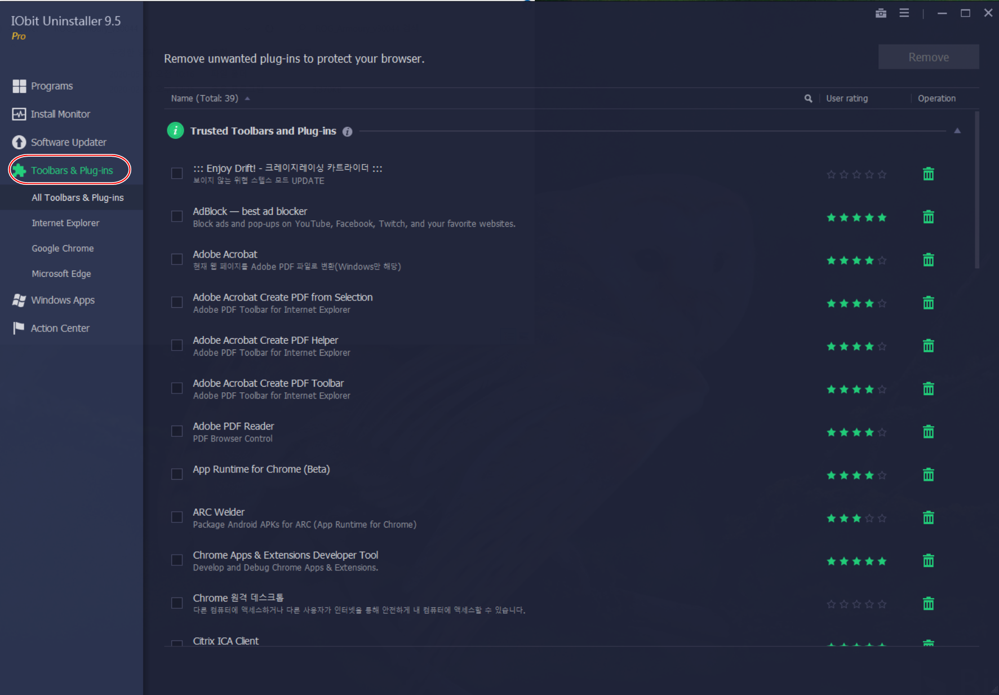
Task: Select Toolbars & Plug-ins in sidebar
Action: tap(72, 170)
